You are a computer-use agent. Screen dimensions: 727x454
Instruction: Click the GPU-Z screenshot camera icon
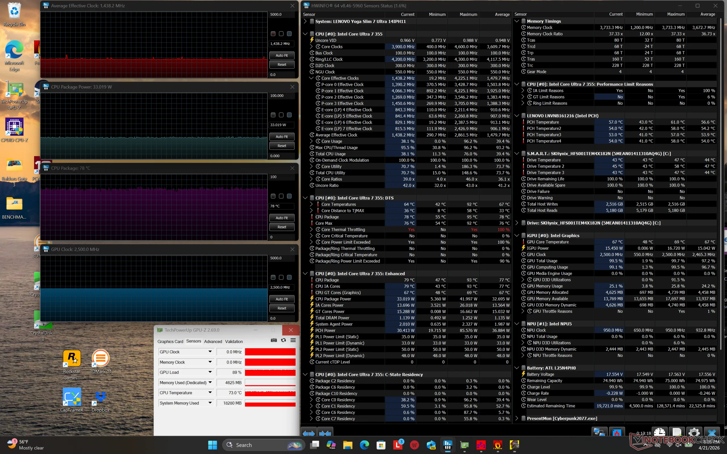(x=274, y=340)
